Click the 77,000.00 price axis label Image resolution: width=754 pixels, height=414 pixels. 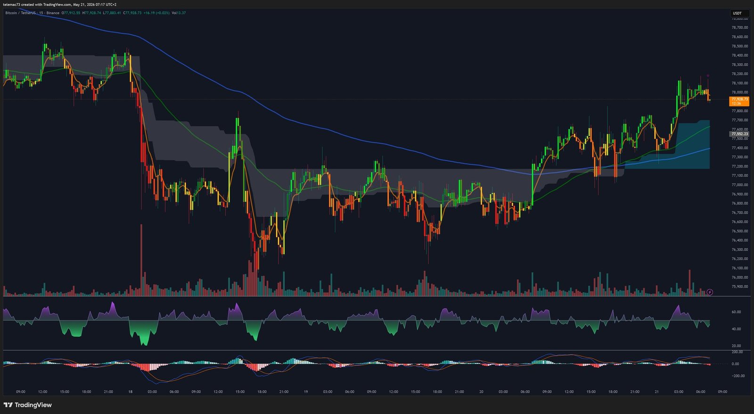pos(739,185)
